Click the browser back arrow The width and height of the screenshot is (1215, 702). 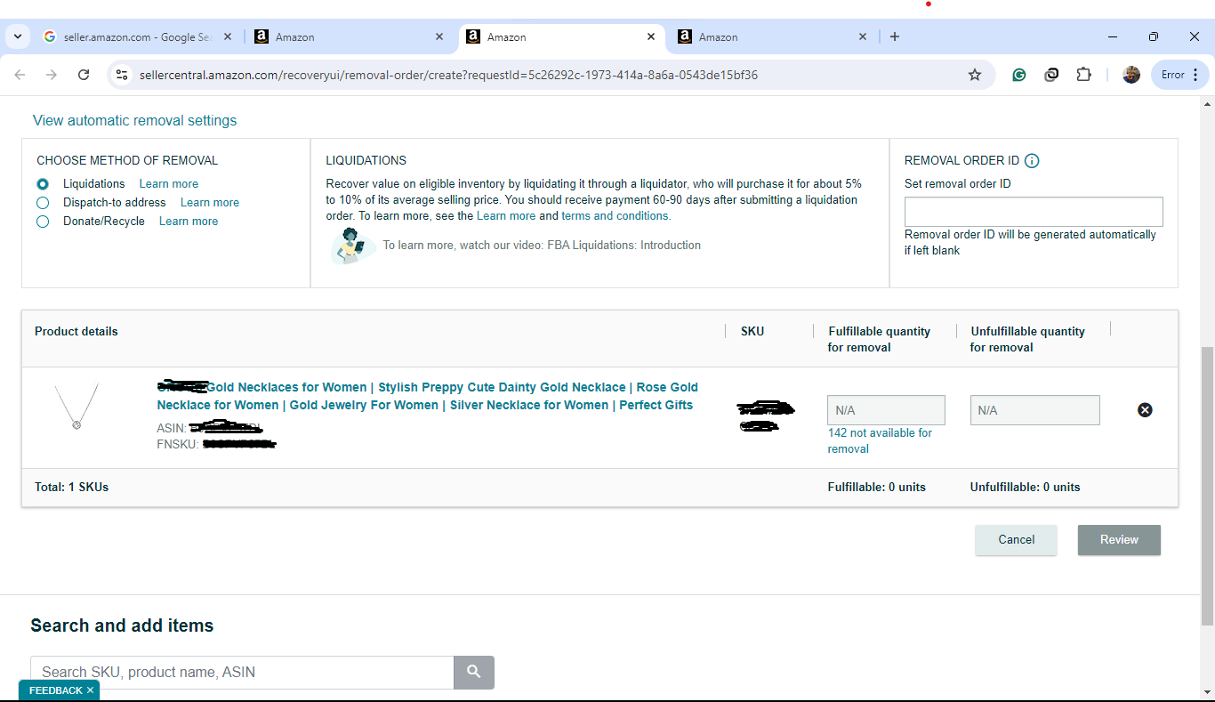[20, 75]
